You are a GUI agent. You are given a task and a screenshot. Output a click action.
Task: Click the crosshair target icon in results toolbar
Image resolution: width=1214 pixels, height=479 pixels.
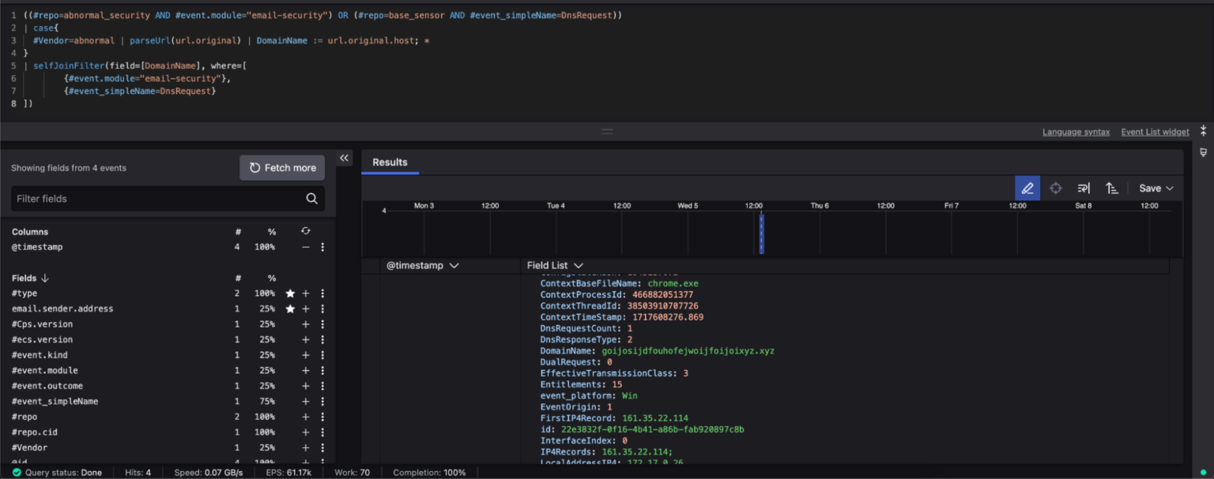1055,189
